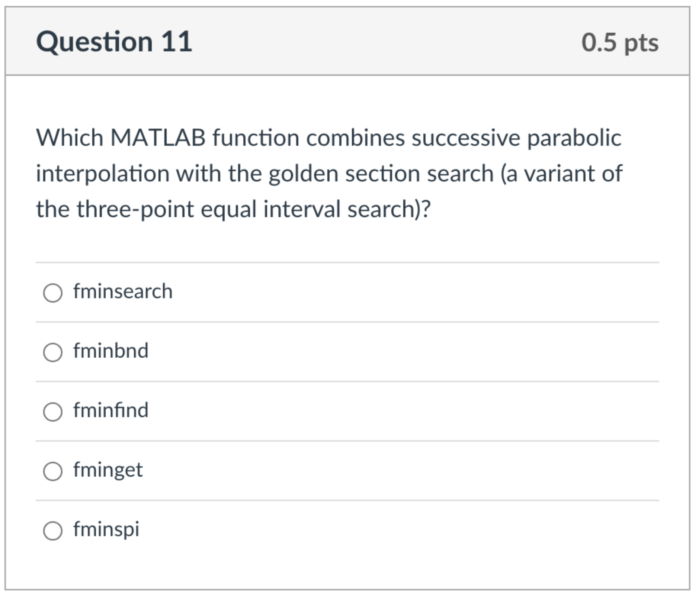Viewport: 696px width, 593px height.
Task: Select the fminspi radio button
Action: (53, 531)
